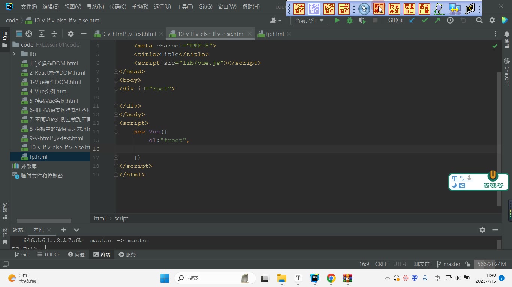512x287 pixels.
Task: Show Git history with the clock icon
Action: (450, 21)
